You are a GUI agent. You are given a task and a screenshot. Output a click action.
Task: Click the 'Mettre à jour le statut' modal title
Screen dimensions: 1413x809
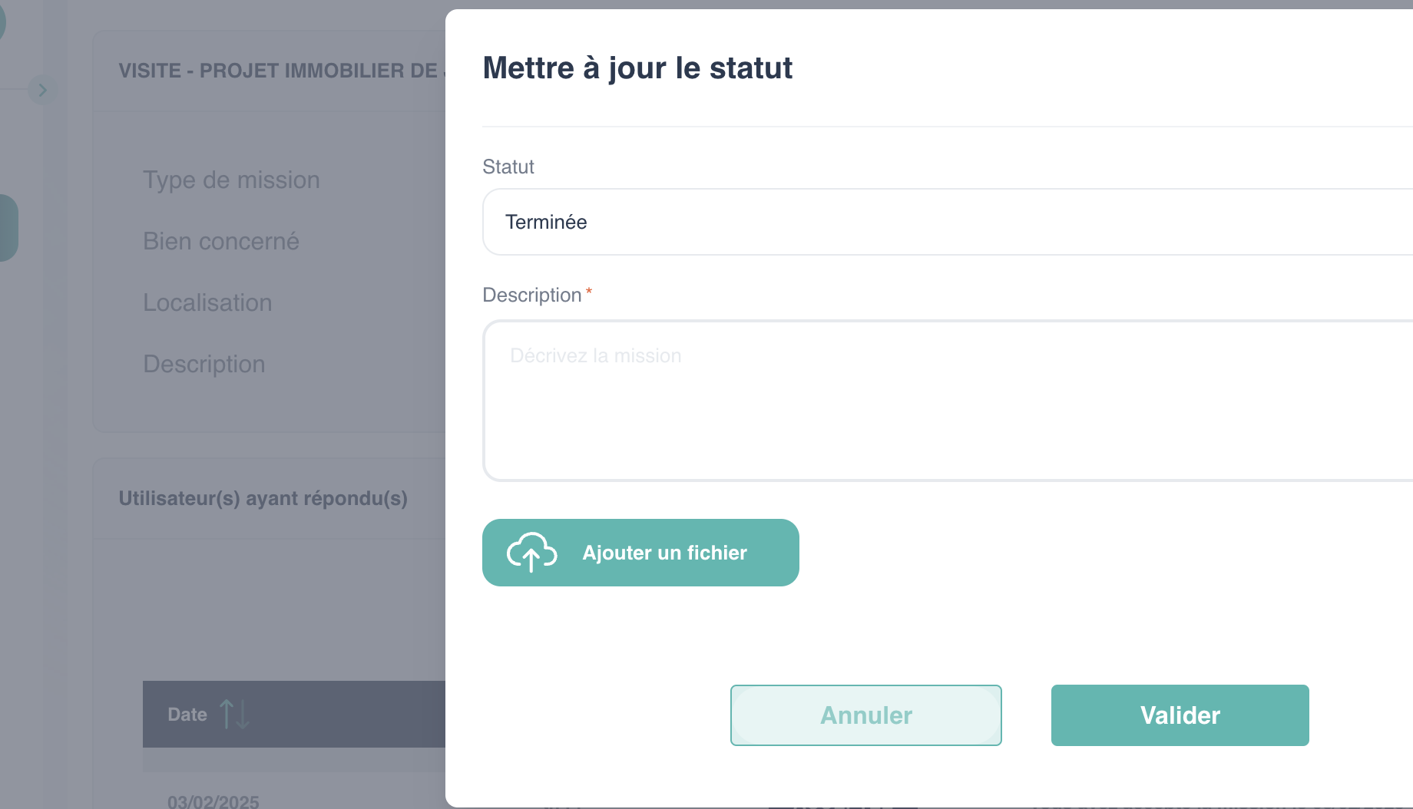[637, 68]
